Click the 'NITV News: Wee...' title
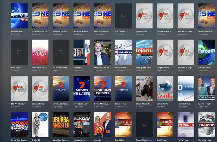The image size is (217, 142). click(x=61, y=68)
